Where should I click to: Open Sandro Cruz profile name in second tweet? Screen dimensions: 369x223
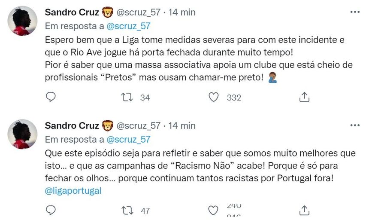click(72, 125)
